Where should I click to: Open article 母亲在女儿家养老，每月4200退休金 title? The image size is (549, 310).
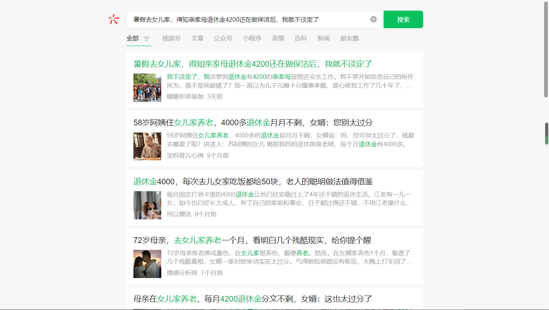(253, 299)
